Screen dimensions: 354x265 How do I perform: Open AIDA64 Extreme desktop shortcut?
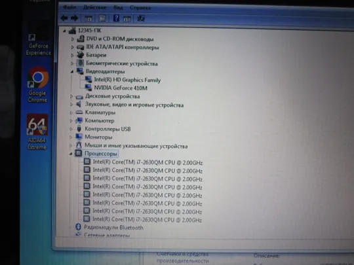point(37,132)
